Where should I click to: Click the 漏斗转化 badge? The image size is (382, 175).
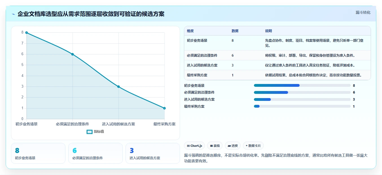[x=363, y=12]
